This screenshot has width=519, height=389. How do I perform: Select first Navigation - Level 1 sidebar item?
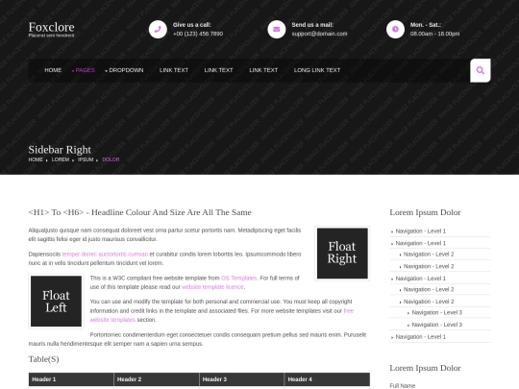[421, 231]
